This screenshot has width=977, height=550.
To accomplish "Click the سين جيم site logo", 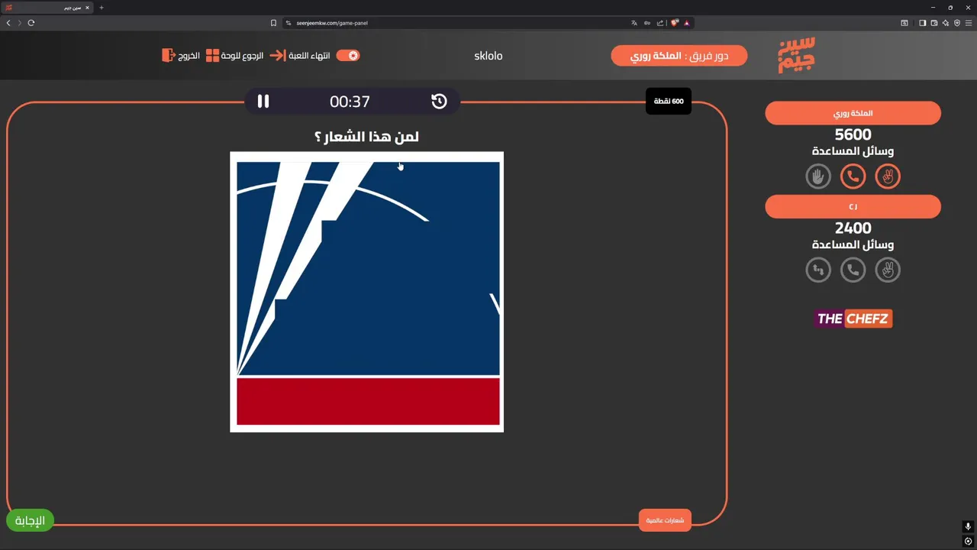I will [x=796, y=55].
